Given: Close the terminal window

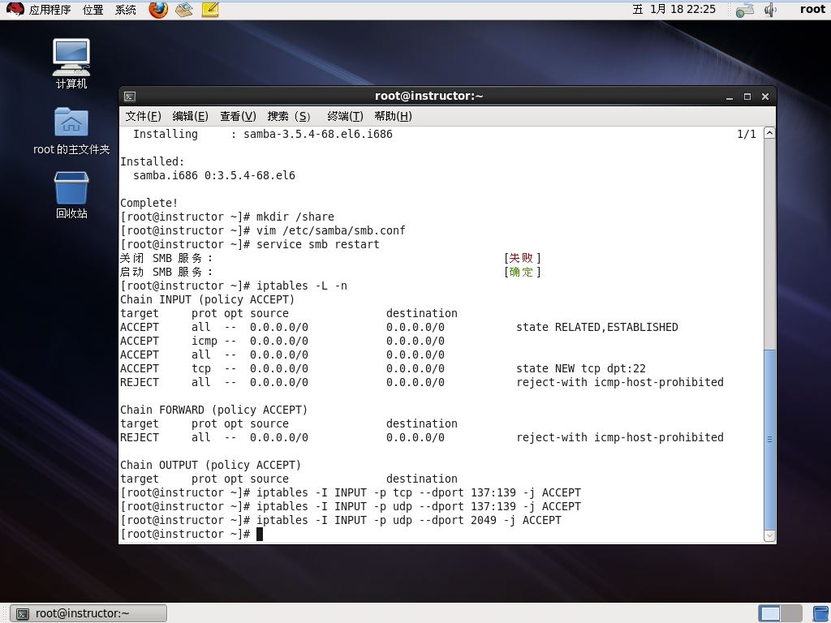Looking at the screenshot, I should (765, 97).
